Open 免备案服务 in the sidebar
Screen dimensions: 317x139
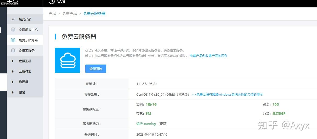(x=25, y=50)
